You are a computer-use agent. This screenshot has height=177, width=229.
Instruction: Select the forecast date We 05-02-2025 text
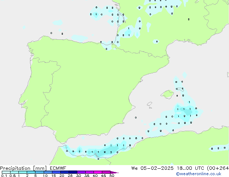pyautogui.click(x=154, y=168)
